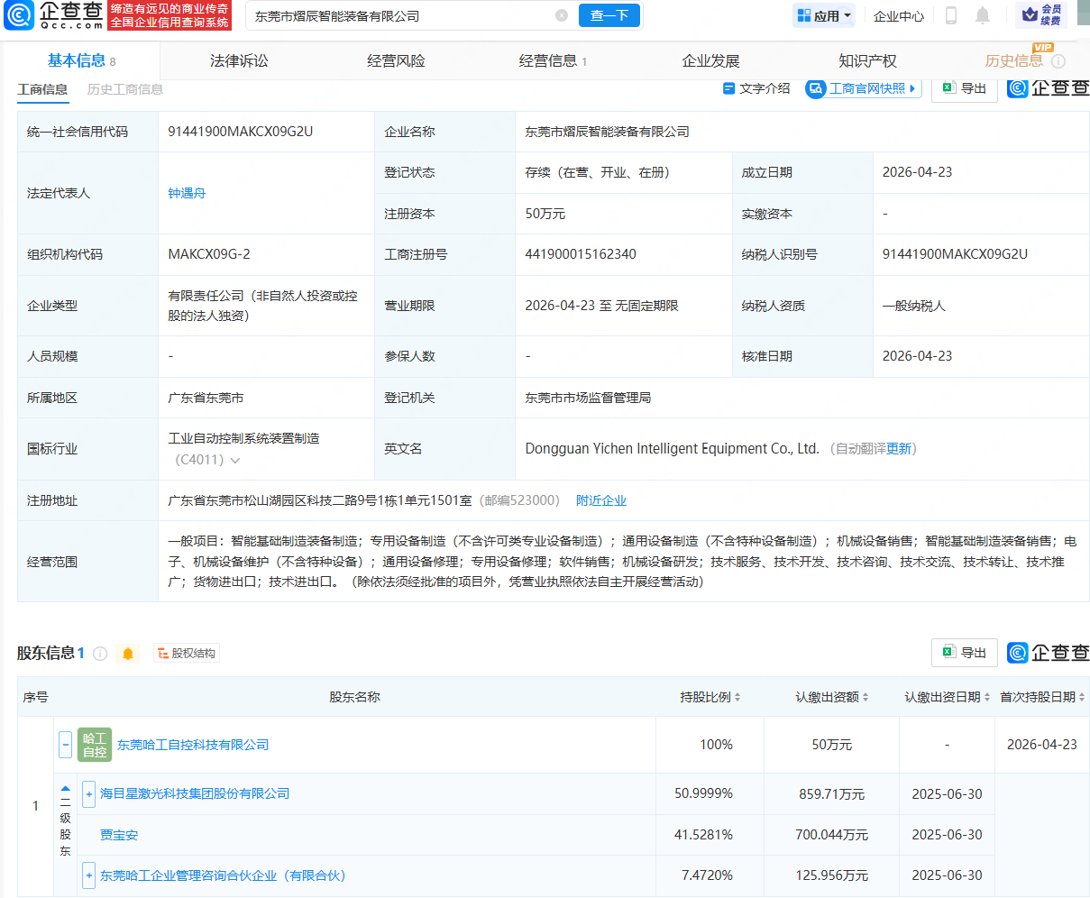
Task: Switch to the 知识产权 tab
Action: click(x=867, y=61)
